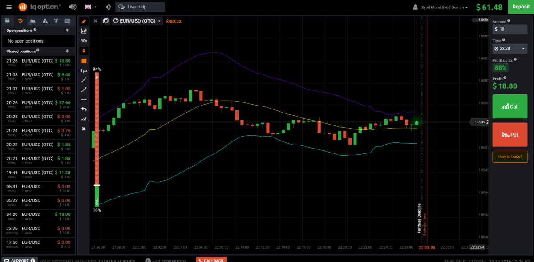Select the horizontal line tool
Screen dimensions: 534x262
pyautogui.click(x=84, y=99)
